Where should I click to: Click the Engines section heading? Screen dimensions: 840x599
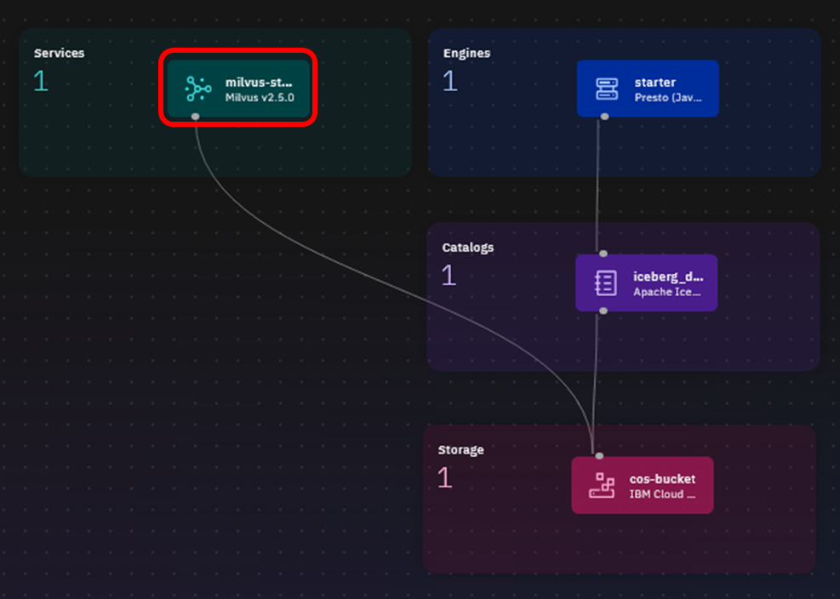click(466, 53)
